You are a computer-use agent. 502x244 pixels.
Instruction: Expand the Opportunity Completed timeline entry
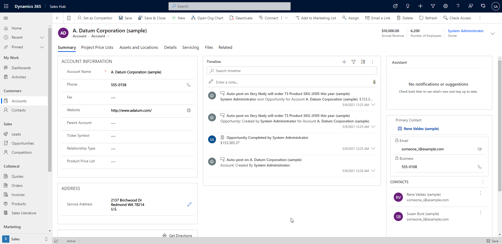[373, 148]
